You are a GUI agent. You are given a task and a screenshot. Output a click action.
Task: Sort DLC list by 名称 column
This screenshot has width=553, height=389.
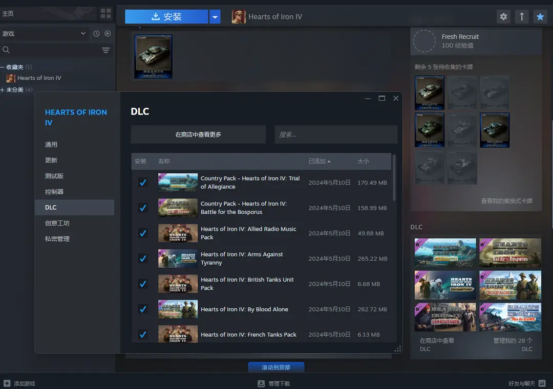coord(164,161)
